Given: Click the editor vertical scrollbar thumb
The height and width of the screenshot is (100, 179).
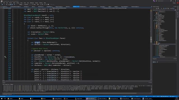Looking at the screenshot, I should click(151, 39).
